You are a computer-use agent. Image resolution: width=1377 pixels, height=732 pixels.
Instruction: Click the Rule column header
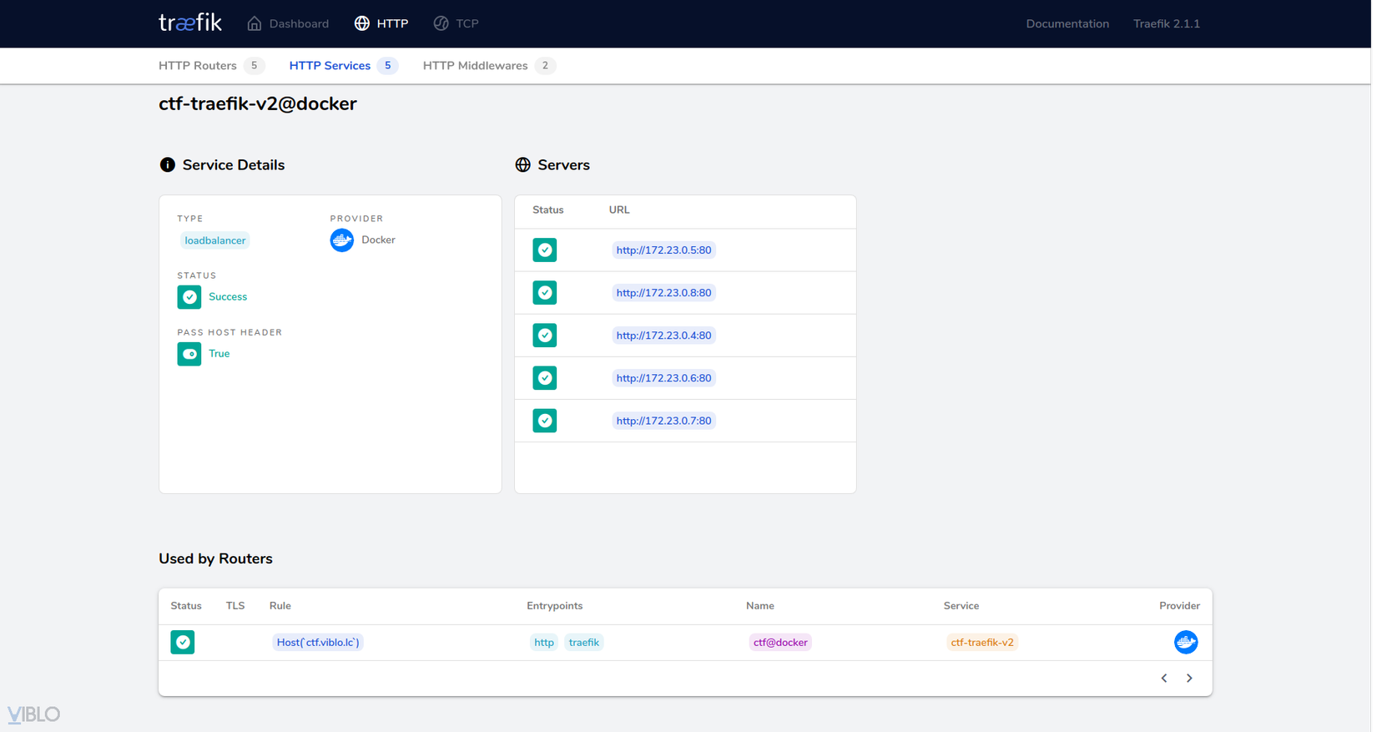[280, 606]
